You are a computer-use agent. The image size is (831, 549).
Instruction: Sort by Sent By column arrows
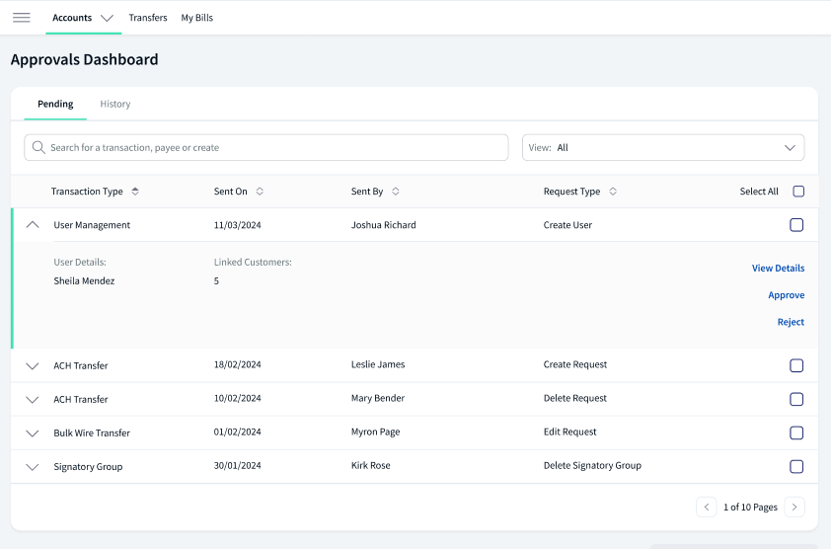(x=396, y=192)
